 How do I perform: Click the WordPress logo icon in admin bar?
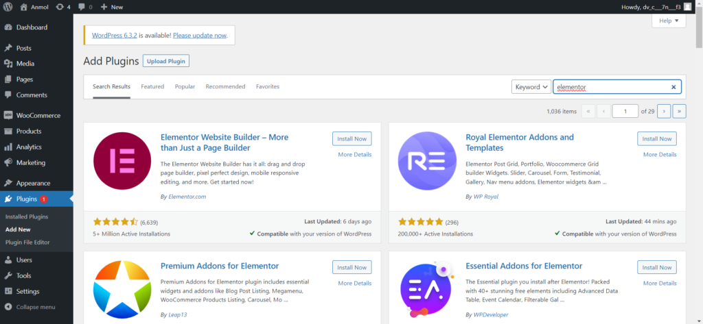coord(8,7)
